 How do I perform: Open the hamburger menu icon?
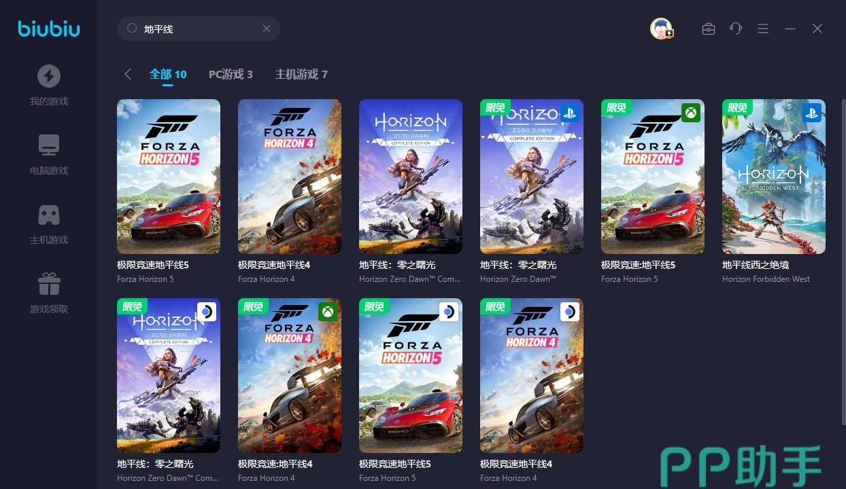coord(763,29)
